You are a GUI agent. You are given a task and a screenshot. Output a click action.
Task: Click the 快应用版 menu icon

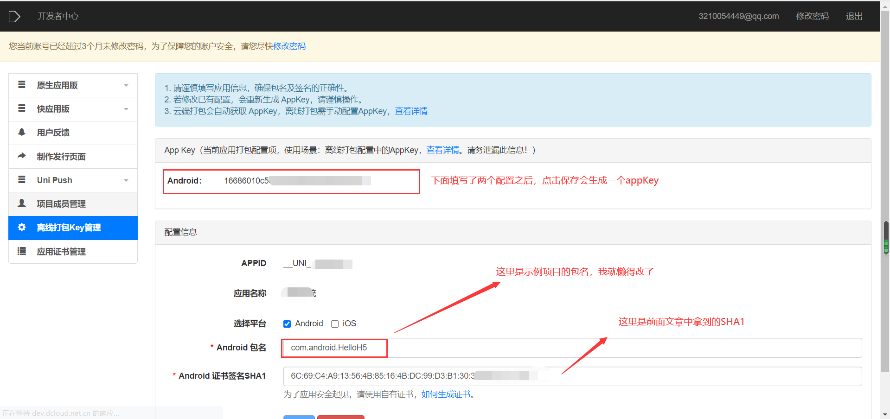click(x=22, y=108)
